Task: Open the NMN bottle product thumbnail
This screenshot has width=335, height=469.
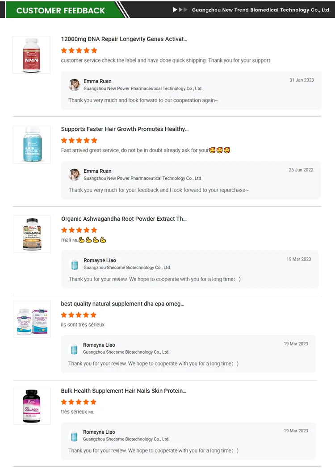Action: coord(31,55)
